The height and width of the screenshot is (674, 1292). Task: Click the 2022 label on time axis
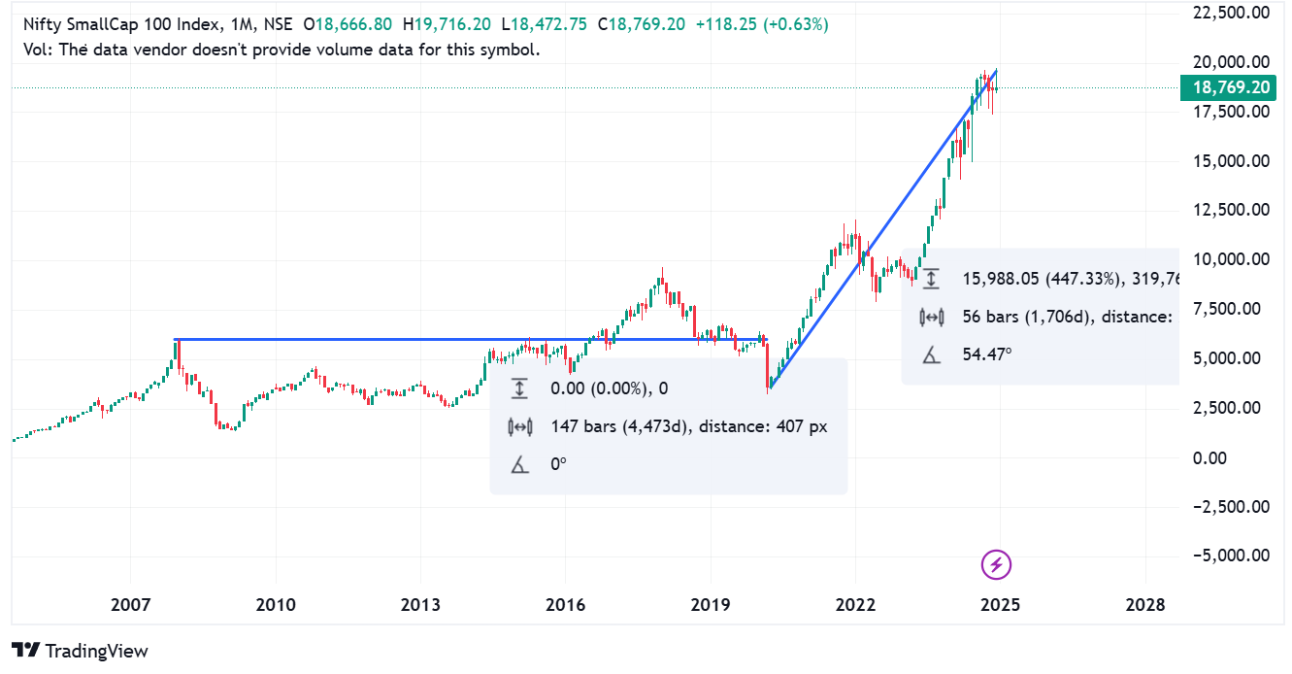(x=855, y=605)
